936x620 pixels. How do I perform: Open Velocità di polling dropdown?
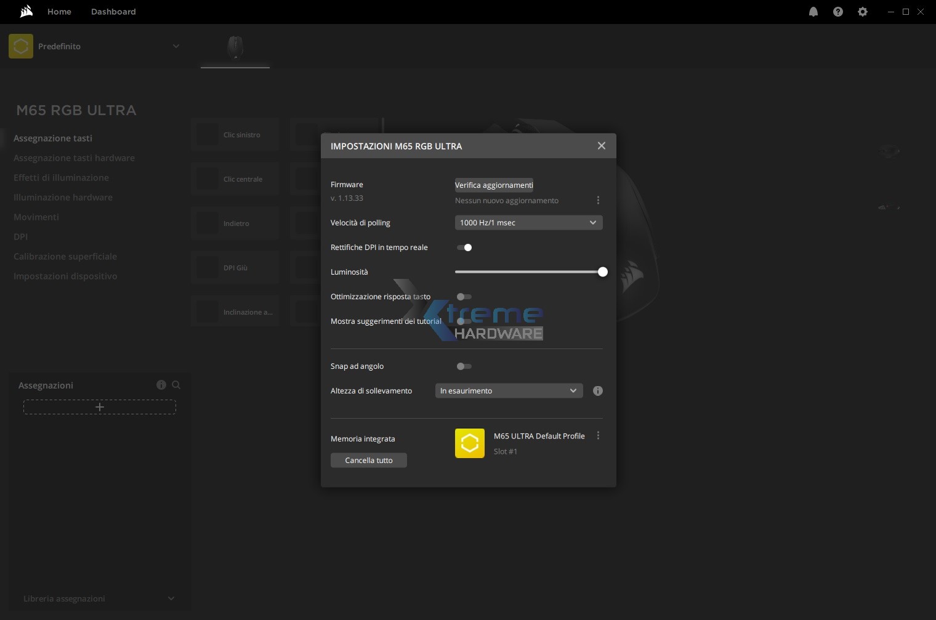click(528, 223)
